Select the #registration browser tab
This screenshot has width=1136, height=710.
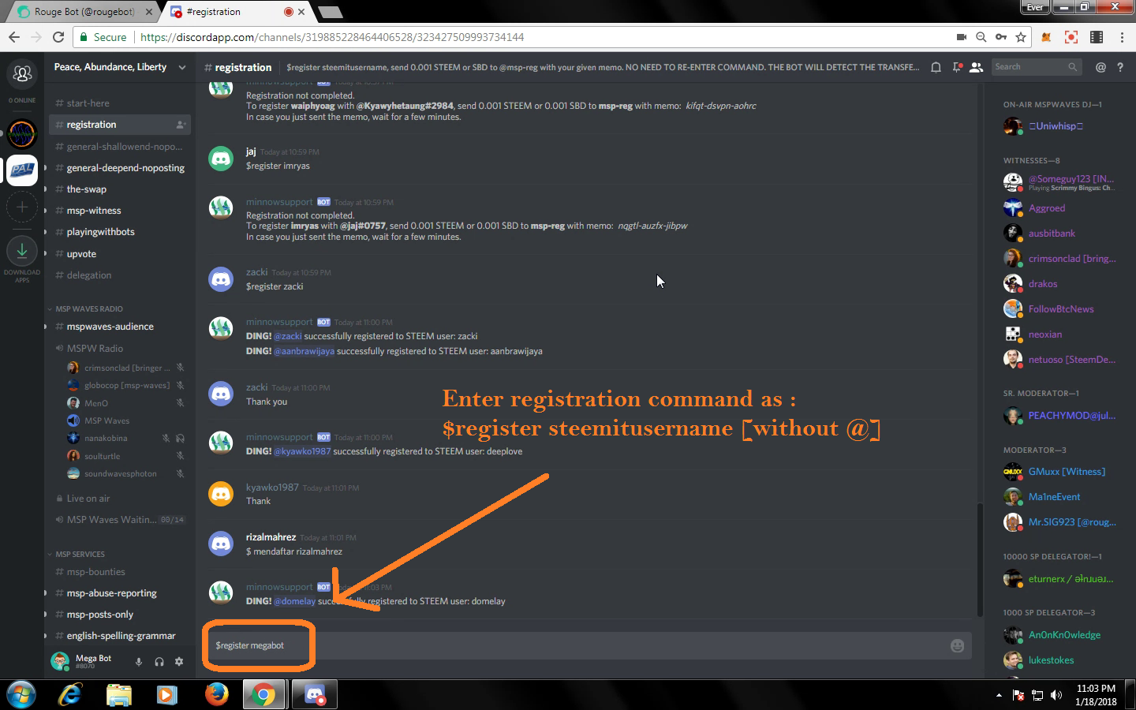coord(237,12)
